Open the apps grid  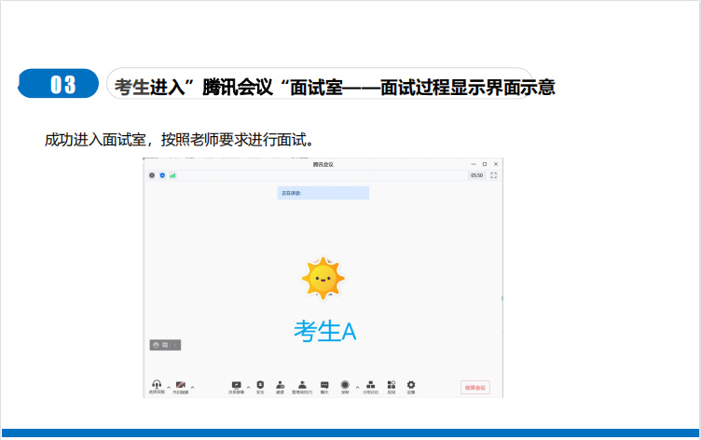point(392,385)
